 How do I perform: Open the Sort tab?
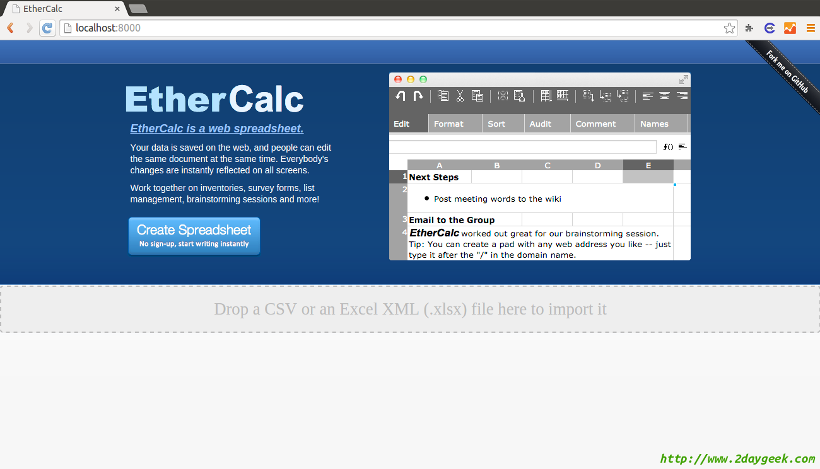tap(503, 124)
